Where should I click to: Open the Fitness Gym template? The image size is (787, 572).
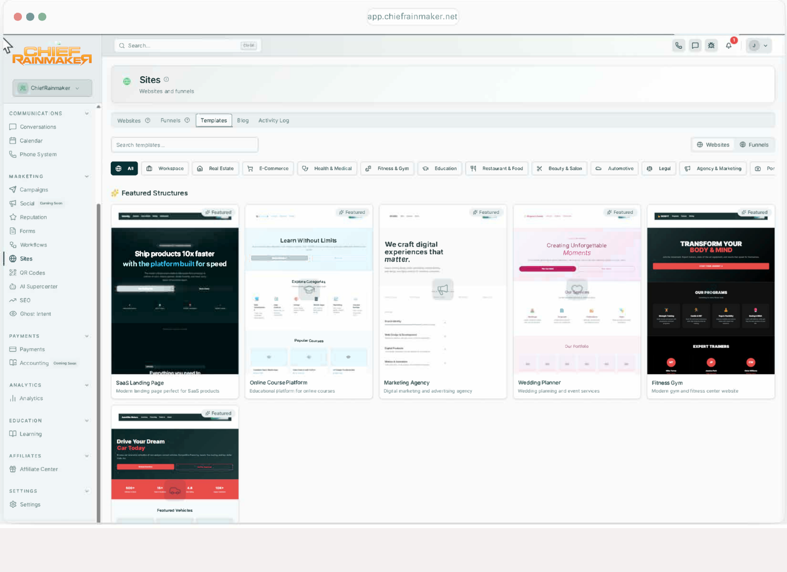[711, 302]
